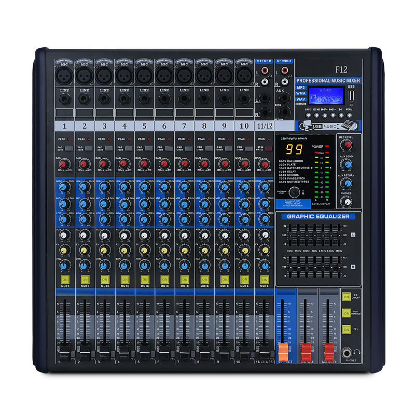Viewport: 415px width, 415px height.
Task: Click the USB port beside the LCD
Action: 351,95
